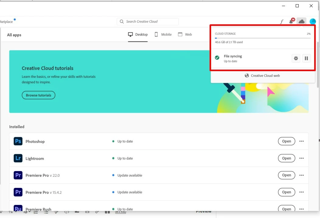Image resolution: width=320 pixels, height=218 pixels.
Task: Switch to the Desktop tab
Action: 138,34
